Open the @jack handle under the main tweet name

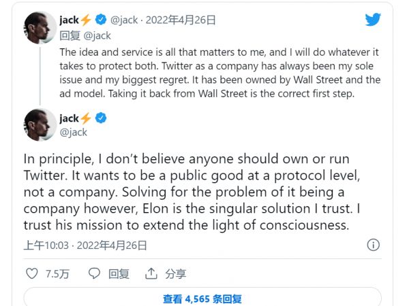pos(74,132)
